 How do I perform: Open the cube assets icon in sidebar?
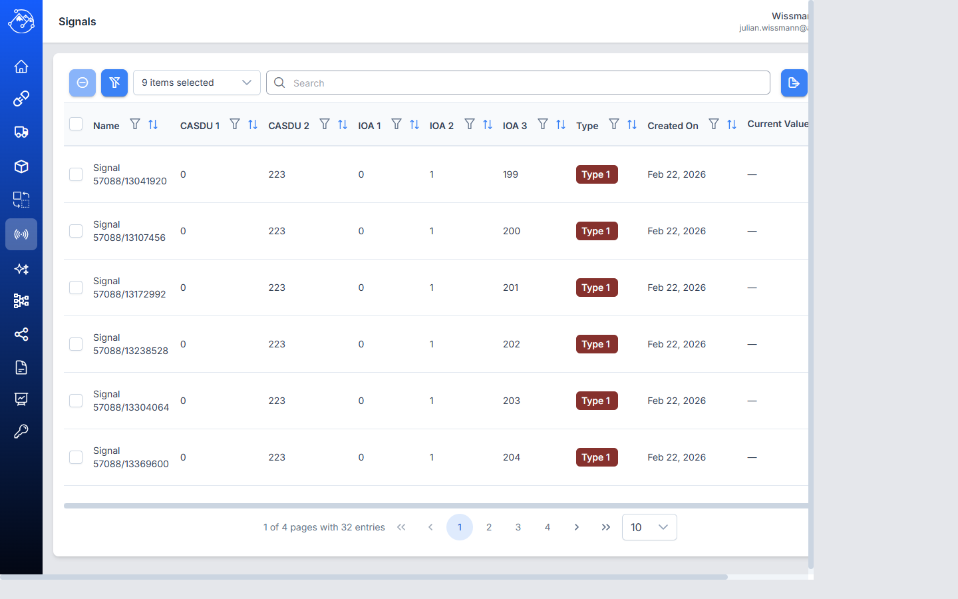click(21, 166)
